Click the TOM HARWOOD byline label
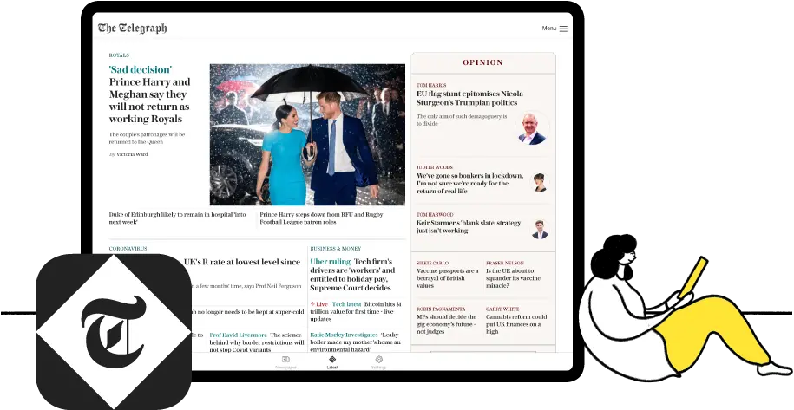794x410 pixels. (x=435, y=215)
